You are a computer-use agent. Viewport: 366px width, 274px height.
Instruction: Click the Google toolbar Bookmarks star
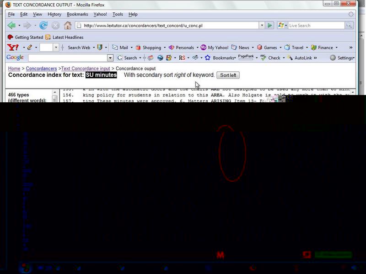[208, 58]
